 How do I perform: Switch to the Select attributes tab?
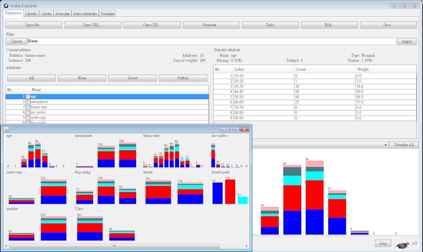pyautogui.click(x=85, y=13)
